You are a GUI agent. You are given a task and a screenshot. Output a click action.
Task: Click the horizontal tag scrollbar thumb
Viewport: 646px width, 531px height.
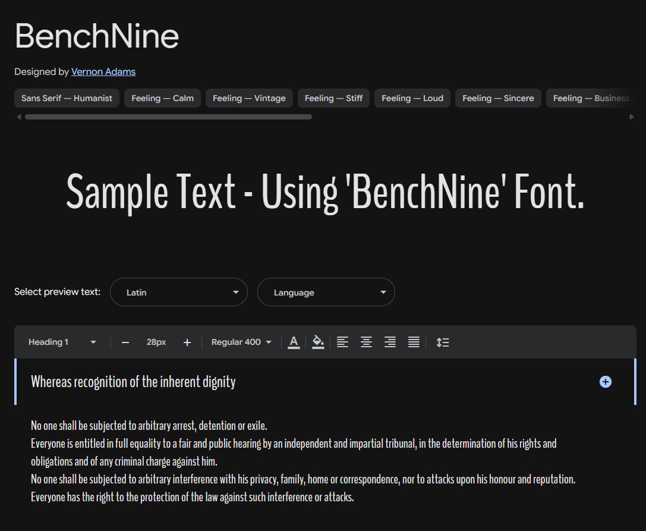click(168, 117)
